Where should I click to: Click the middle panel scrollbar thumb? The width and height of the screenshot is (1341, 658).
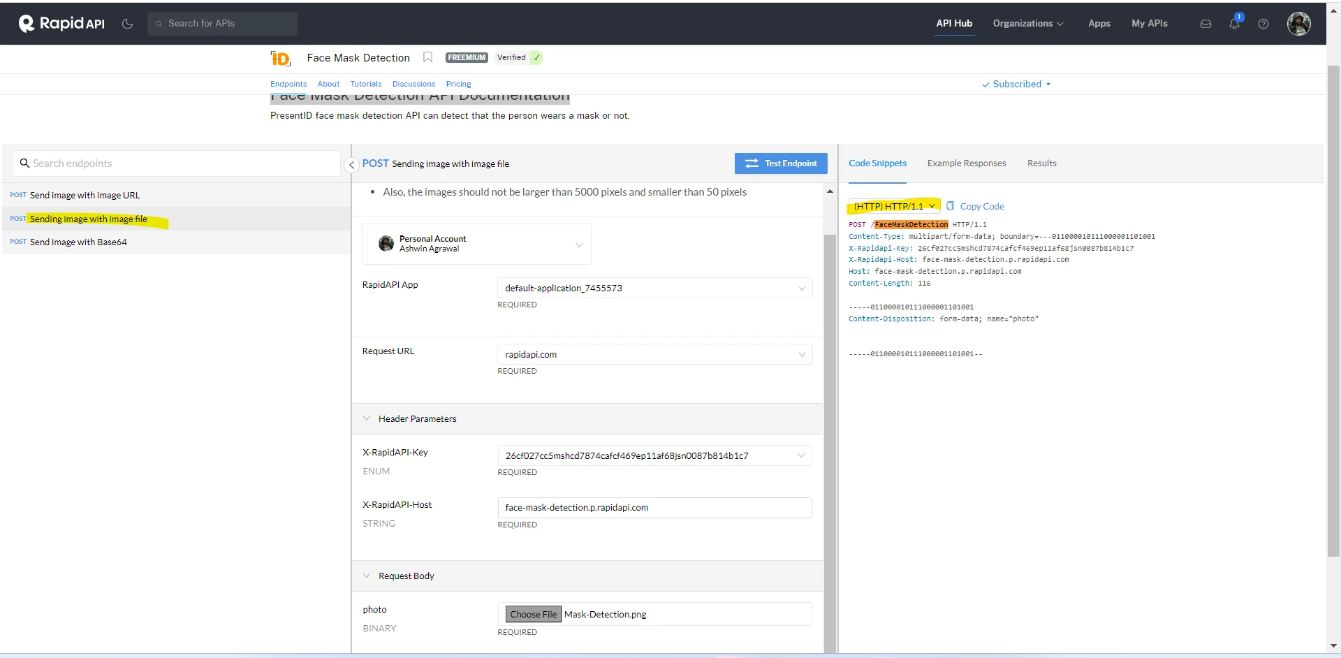(830, 443)
